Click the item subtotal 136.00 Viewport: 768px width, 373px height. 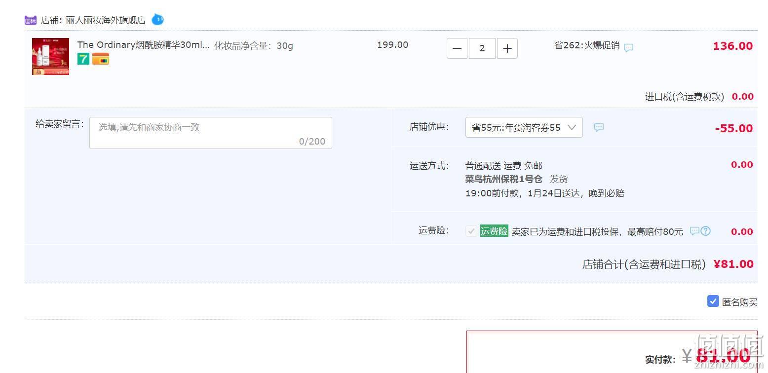pos(733,46)
